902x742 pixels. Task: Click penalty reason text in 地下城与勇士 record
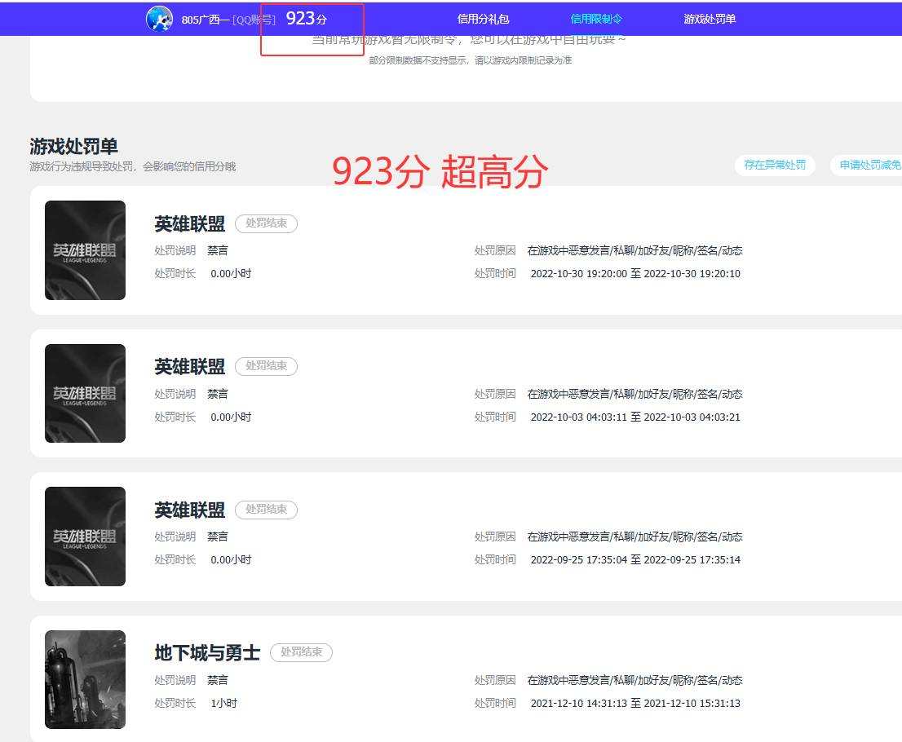pyautogui.click(x=634, y=681)
